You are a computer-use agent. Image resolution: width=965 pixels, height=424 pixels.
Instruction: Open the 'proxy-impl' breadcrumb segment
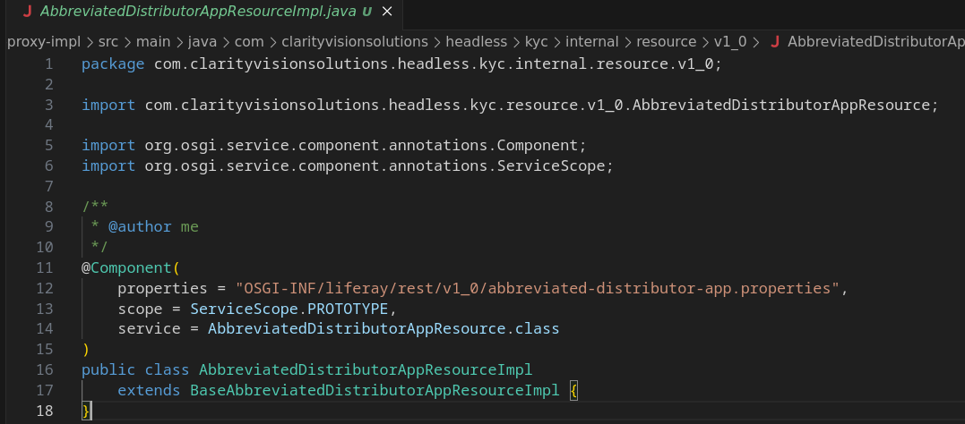tap(44, 42)
